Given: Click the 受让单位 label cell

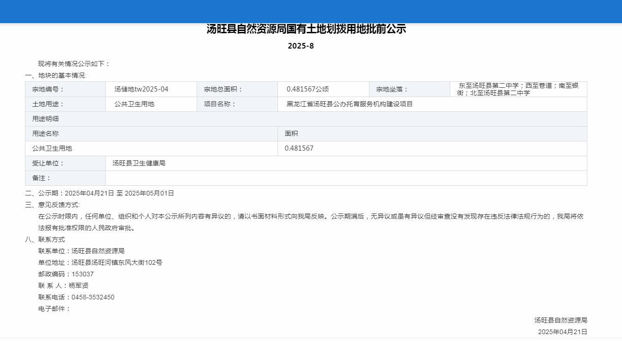Looking at the screenshot, I should tap(66, 163).
